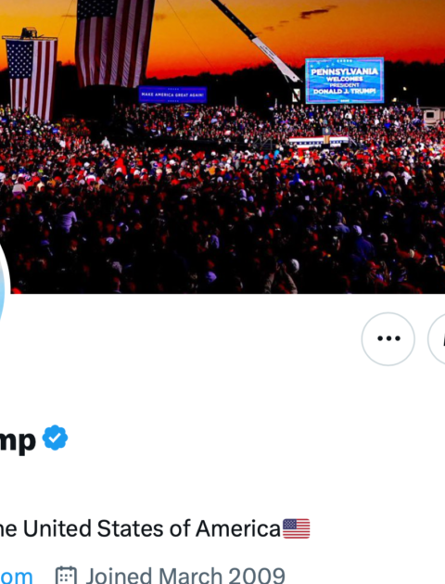
Task: Open the rally header banner photo
Action: point(222,146)
